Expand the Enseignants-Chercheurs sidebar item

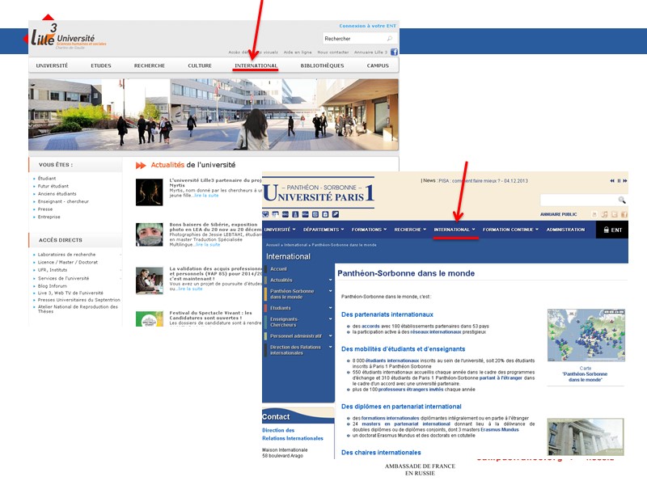click(x=331, y=319)
